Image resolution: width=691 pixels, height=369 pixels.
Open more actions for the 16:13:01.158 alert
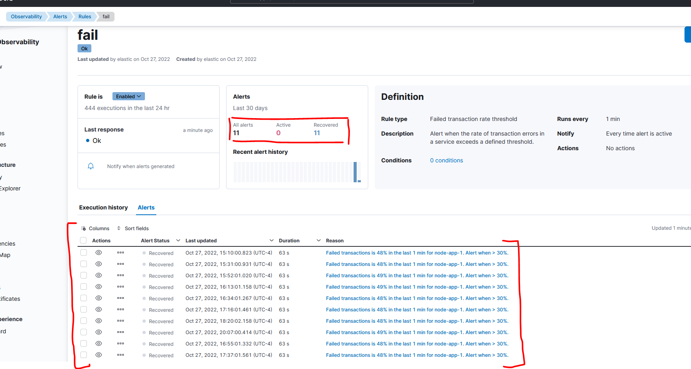click(121, 287)
